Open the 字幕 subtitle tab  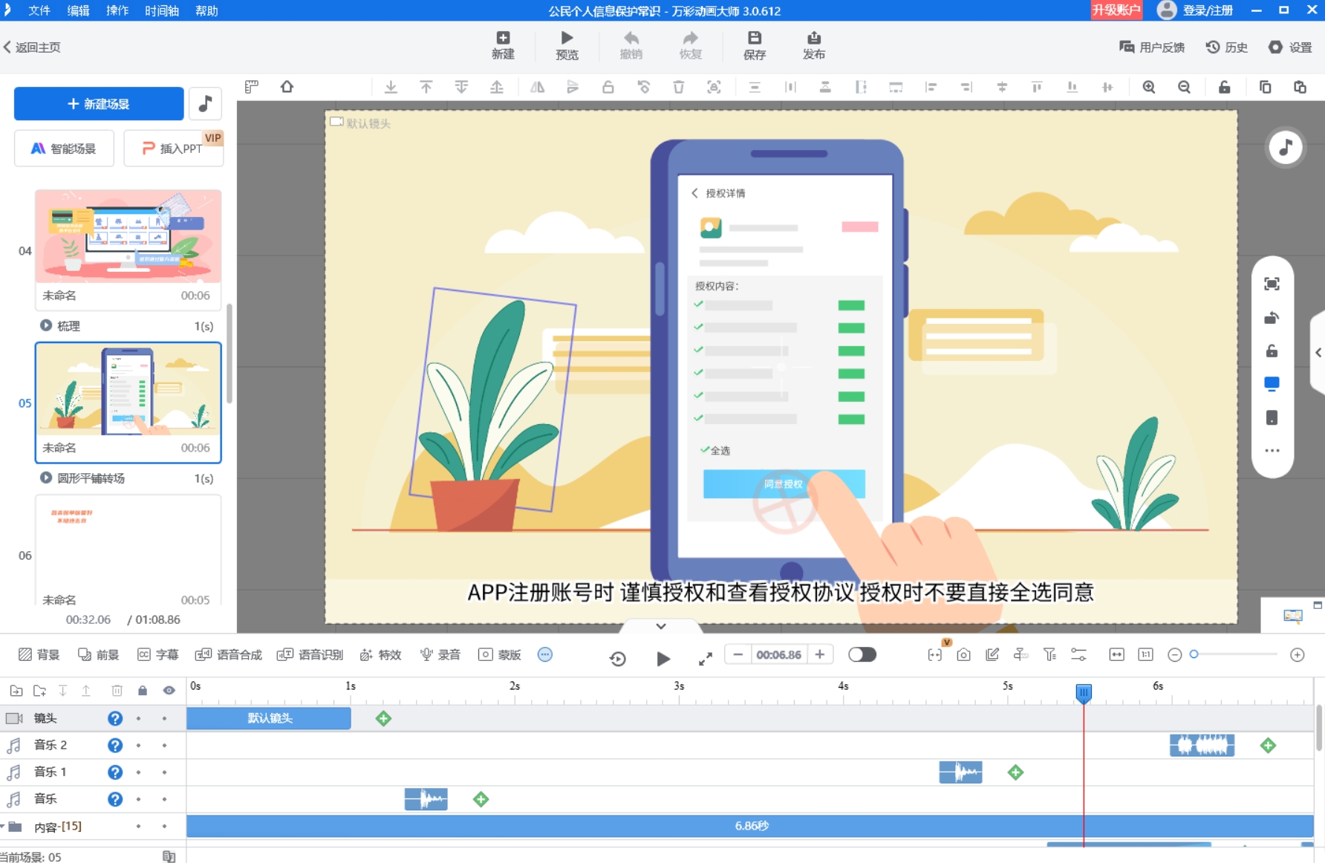(158, 654)
